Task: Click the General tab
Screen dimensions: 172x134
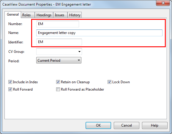Action: coord(13,14)
